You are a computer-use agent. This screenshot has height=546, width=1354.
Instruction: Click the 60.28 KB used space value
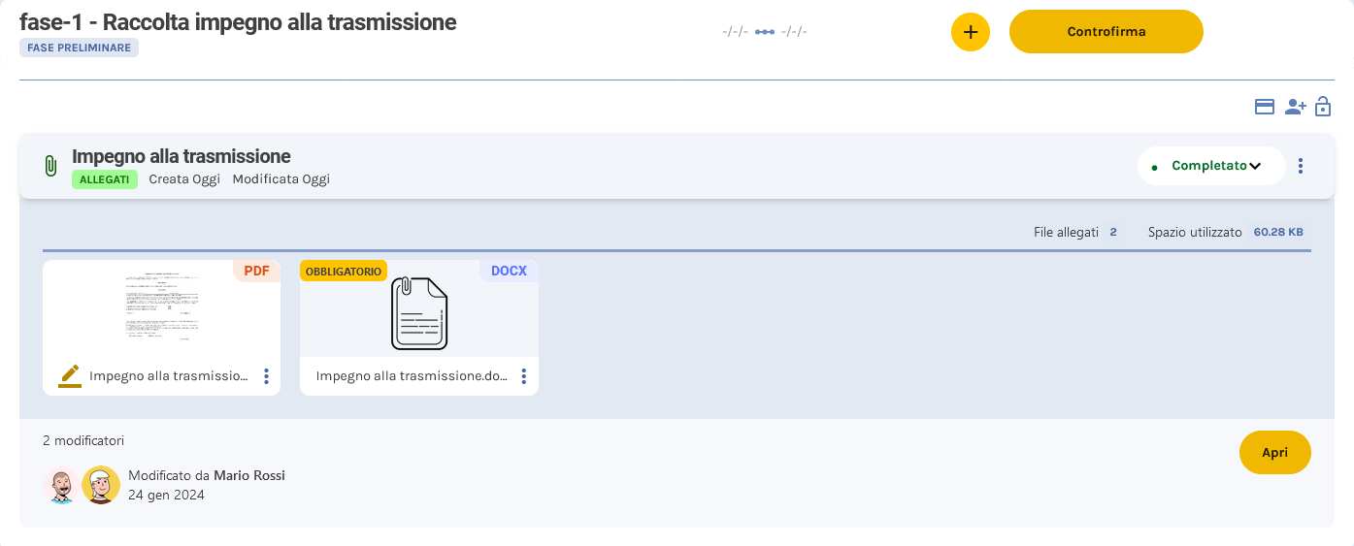1279,233
